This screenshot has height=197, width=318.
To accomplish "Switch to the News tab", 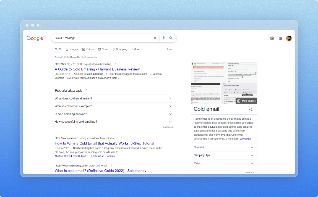I will [x=103, y=49].
